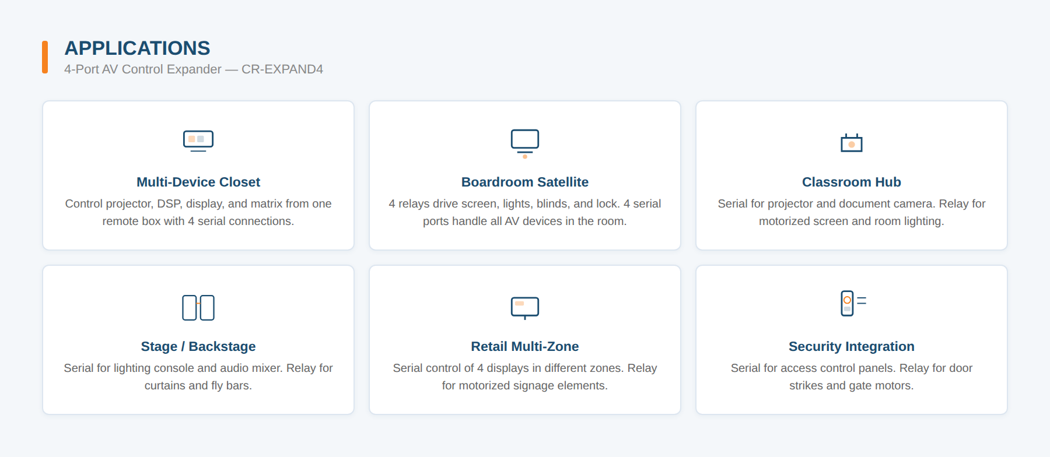This screenshot has height=457, width=1050.
Task: Select the Boardroom Satellite heading
Action: point(525,182)
